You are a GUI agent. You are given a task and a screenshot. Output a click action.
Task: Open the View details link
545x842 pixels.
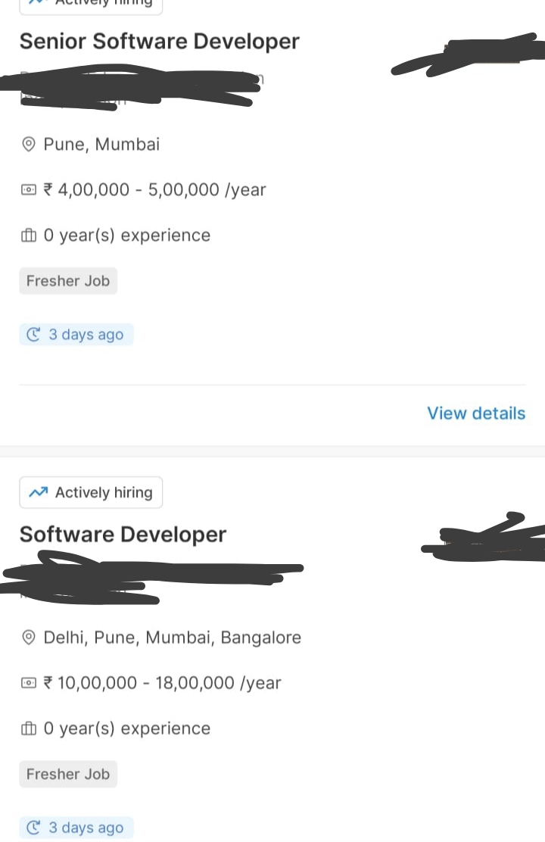click(x=476, y=413)
